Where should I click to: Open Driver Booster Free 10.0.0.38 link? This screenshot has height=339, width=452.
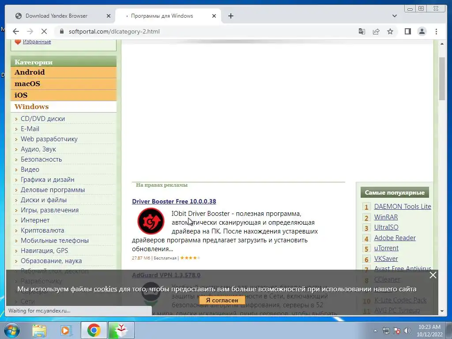[174, 201]
